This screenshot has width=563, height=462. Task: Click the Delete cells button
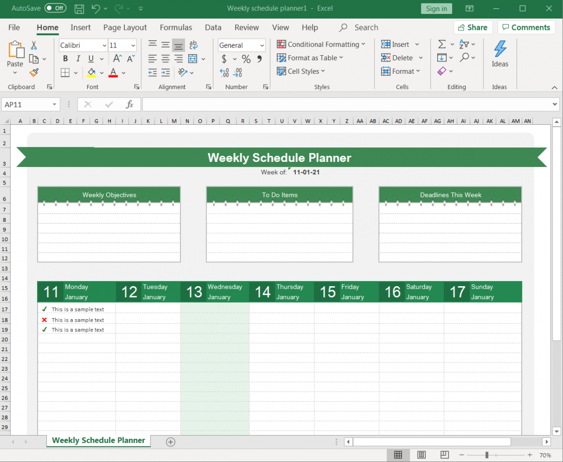pyautogui.click(x=397, y=58)
